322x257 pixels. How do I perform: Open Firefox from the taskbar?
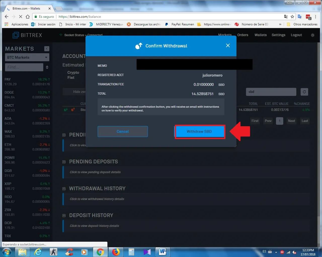click(116, 252)
